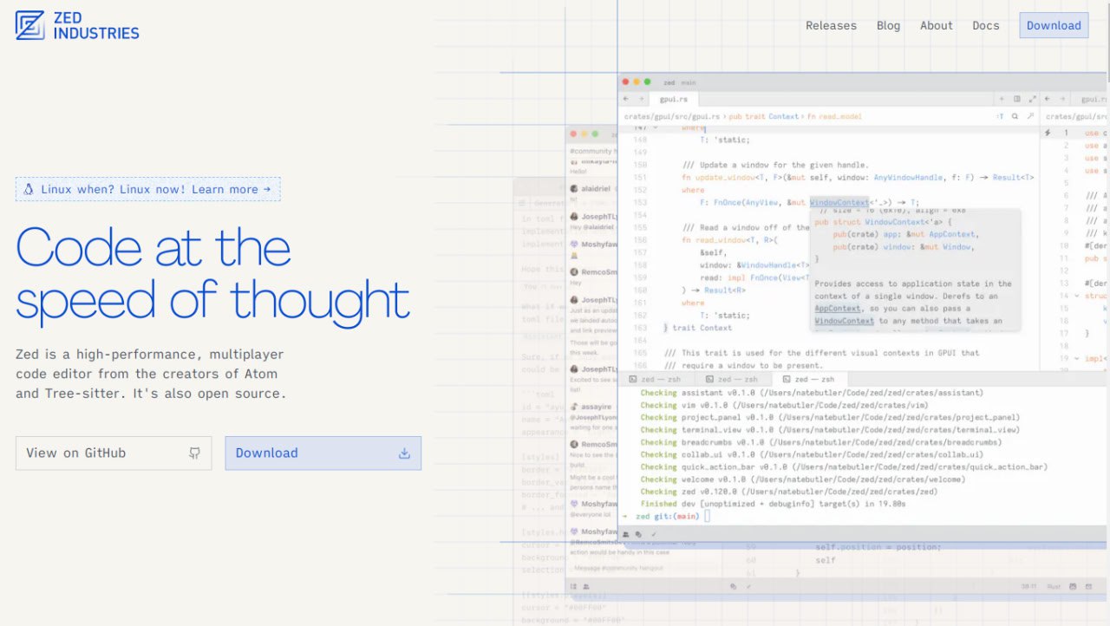1110x626 pixels.
Task: Click the GitHub octocat icon
Action: (x=194, y=453)
